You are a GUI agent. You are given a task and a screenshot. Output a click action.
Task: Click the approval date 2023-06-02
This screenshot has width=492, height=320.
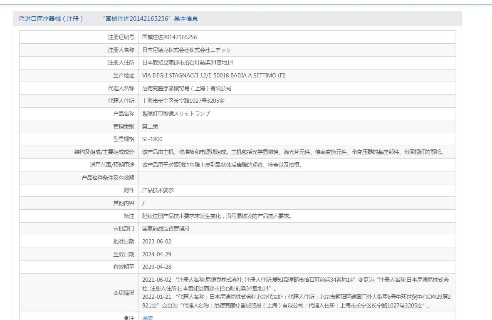(157, 241)
